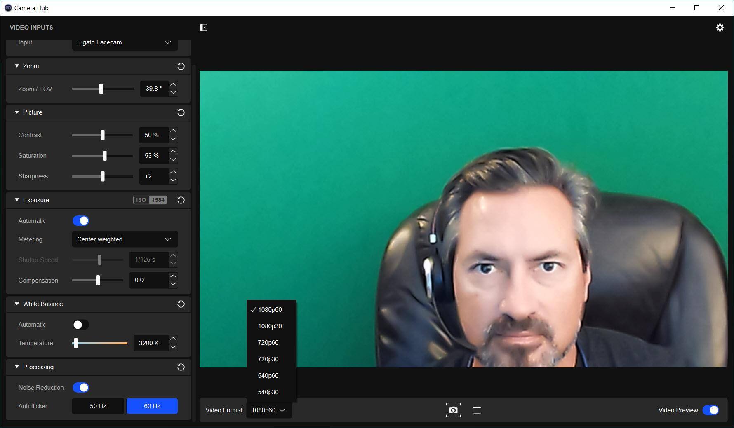The width and height of the screenshot is (734, 428).
Task: Open the captures folder icon
Action: (x=477, y=410)
